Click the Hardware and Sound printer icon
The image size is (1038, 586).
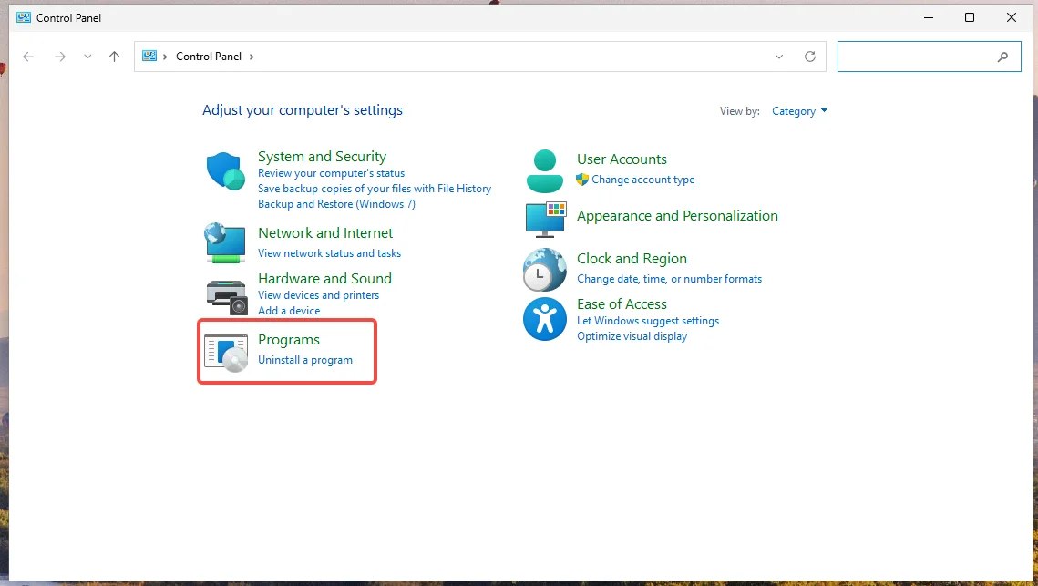[x=226, y=295]
